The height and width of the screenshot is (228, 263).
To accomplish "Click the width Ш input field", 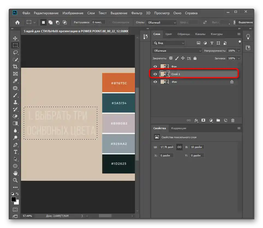I will 167,147.
